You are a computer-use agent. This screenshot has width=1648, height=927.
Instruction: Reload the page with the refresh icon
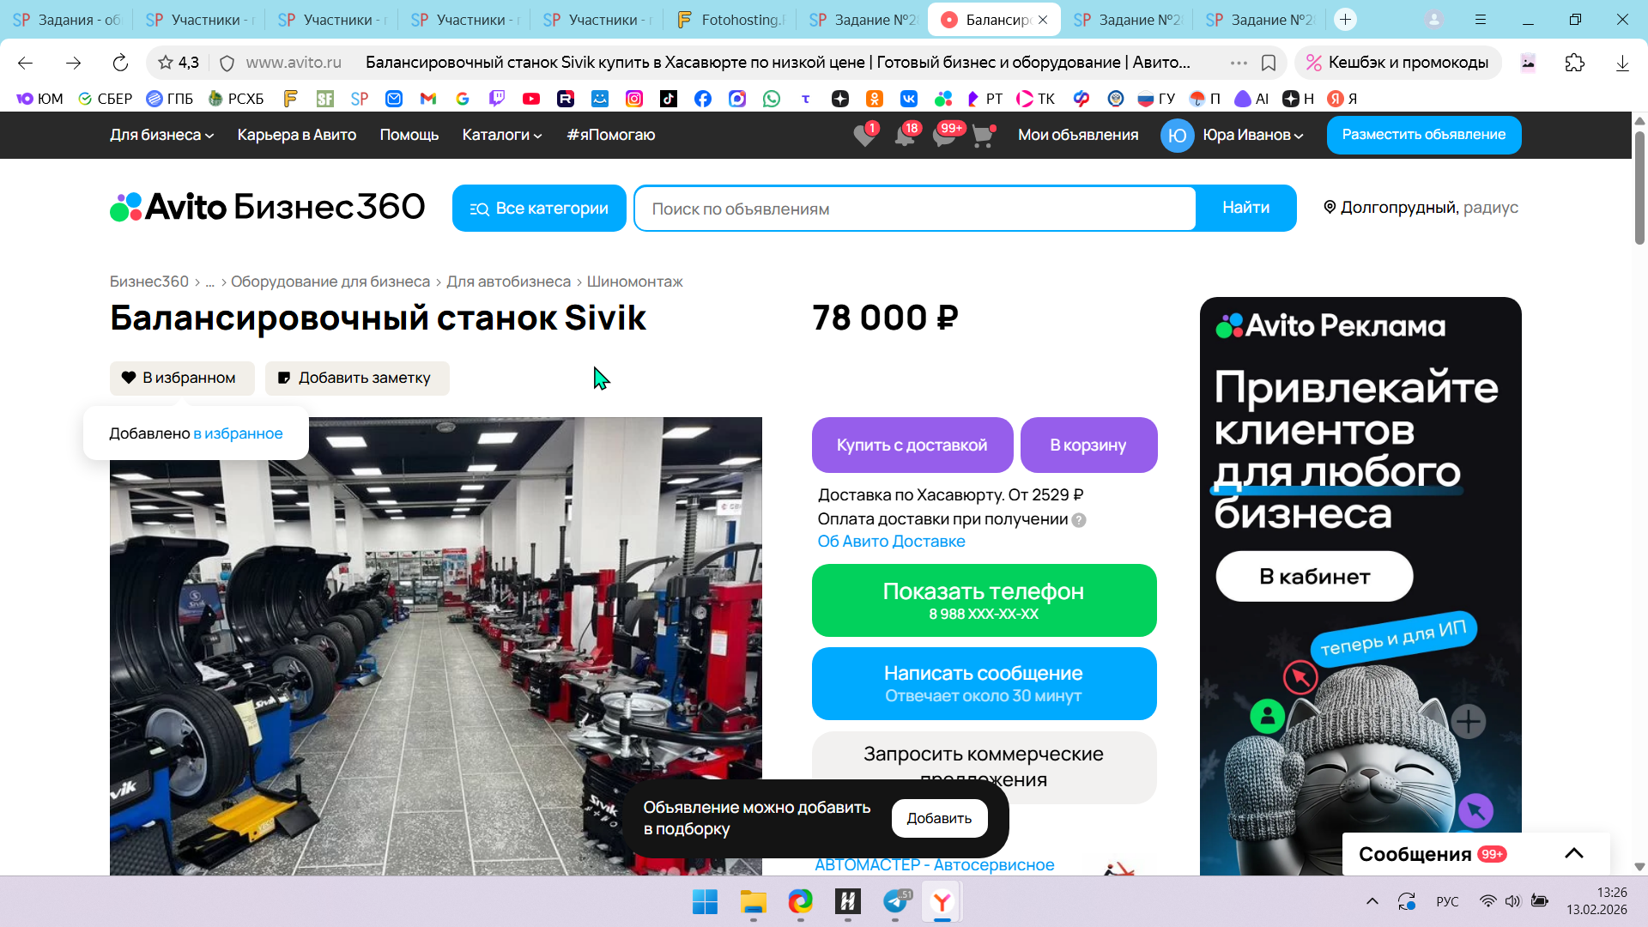point(120,63)
